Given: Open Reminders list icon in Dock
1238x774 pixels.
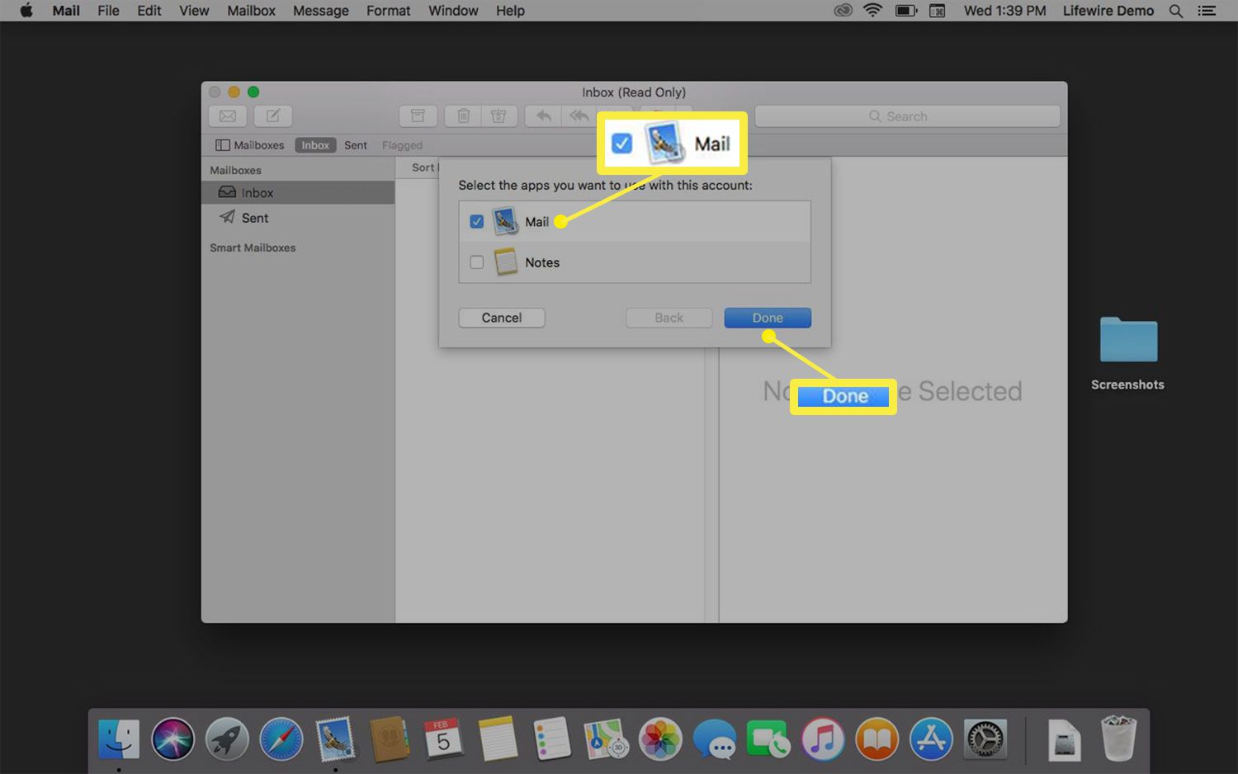Looking at the screenshot, I should coord(551,739).
